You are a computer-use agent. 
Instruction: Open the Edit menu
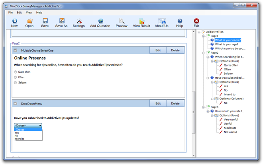tap(19, 13)
